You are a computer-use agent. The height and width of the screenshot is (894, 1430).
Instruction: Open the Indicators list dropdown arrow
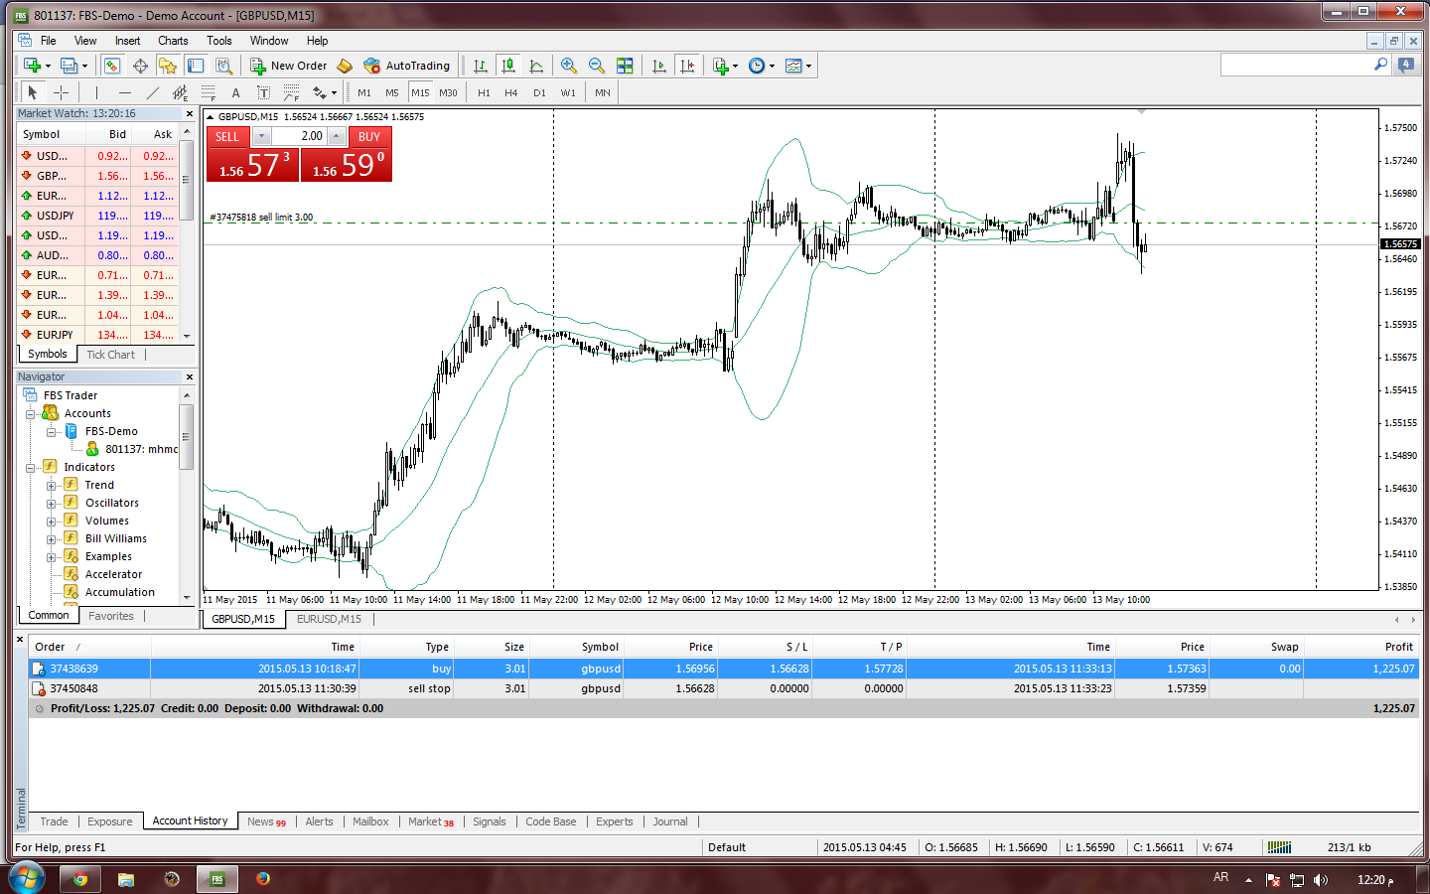click(x=735, y=67)
